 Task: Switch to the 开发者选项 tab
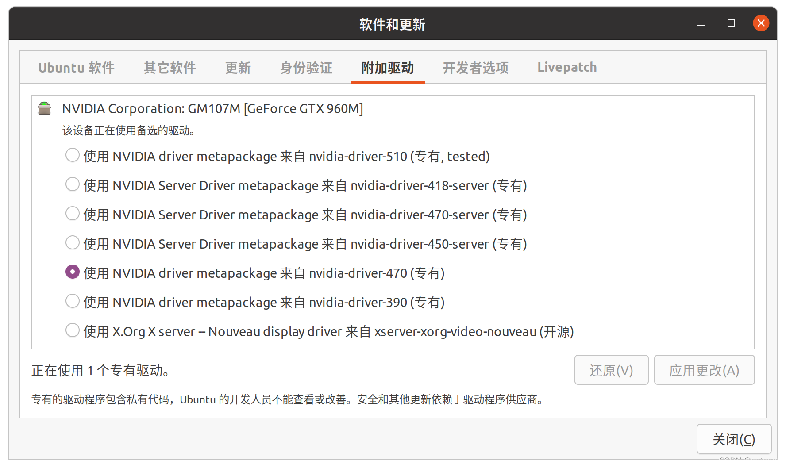click(x=475, y=68)
